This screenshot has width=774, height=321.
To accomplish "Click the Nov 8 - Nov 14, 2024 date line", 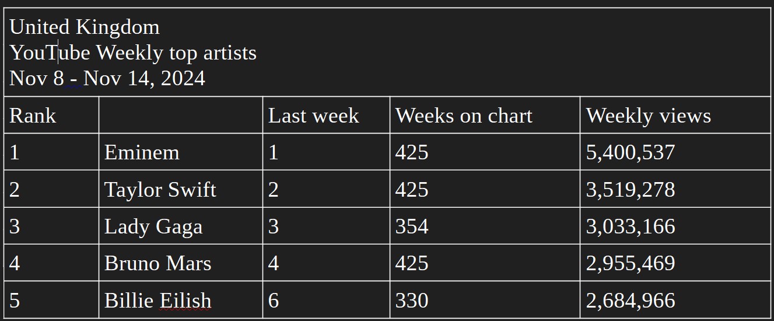I will tap(107, 78).
